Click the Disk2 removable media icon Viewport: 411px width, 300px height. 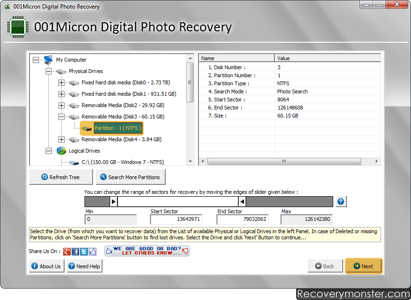coord(74,106)
